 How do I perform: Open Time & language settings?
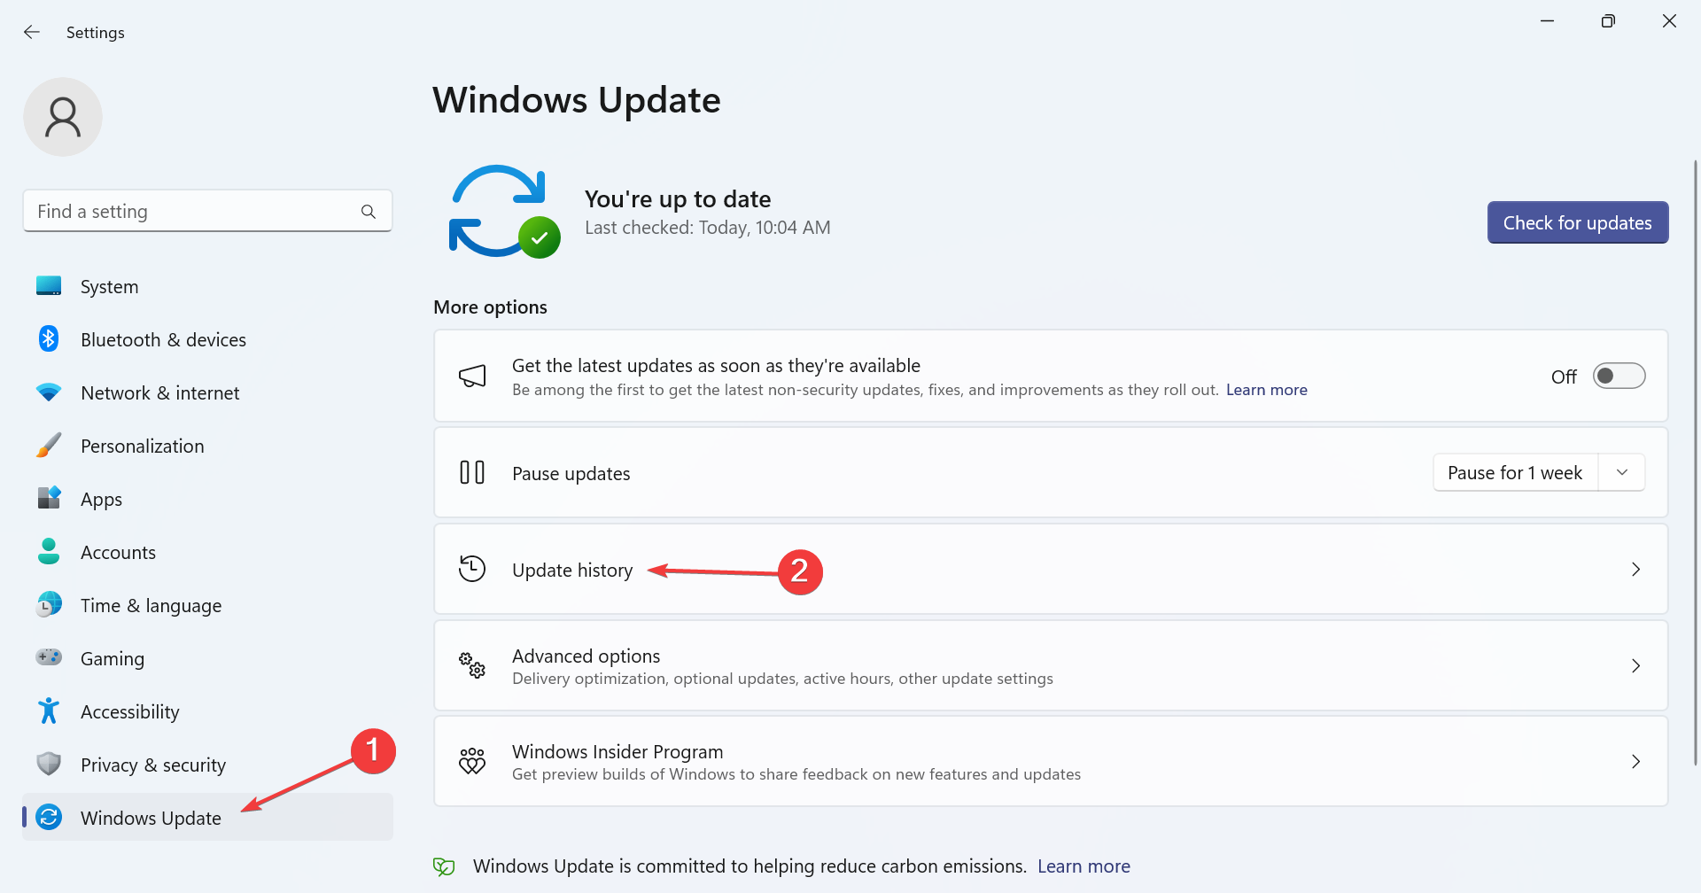207,605
